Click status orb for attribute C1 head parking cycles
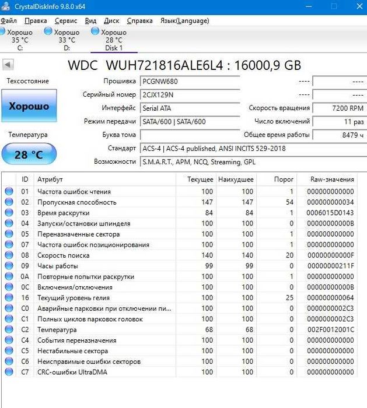The height and width of the screenshot is (408, 367). [9, 319]
